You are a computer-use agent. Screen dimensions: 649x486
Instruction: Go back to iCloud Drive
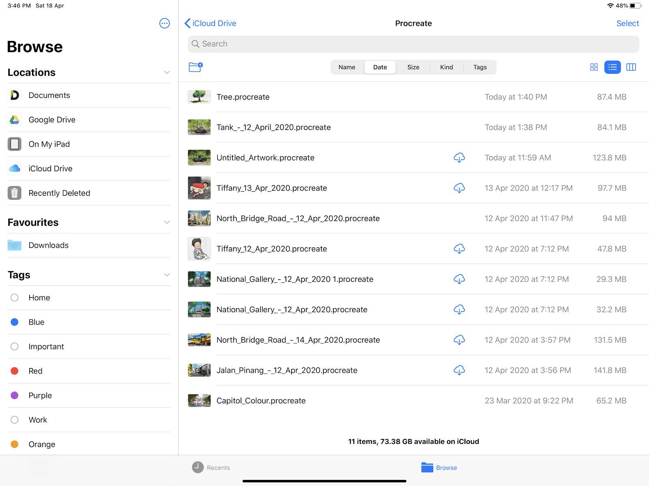[x=211, y=23]
